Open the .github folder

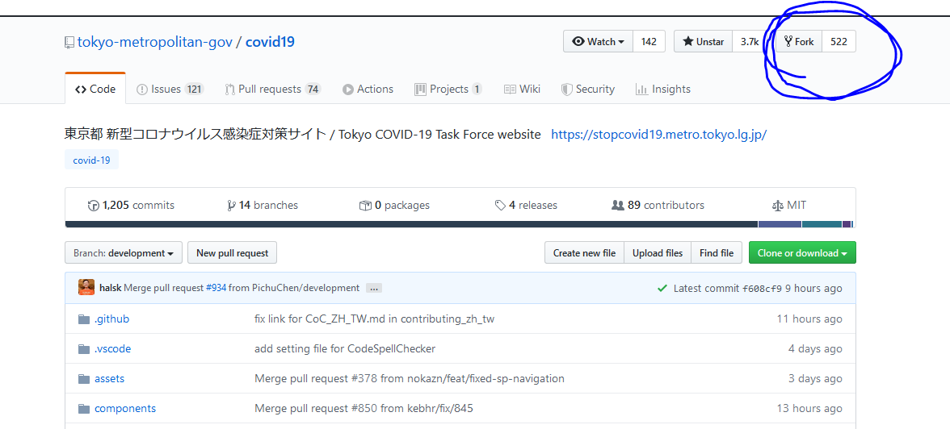[x=111, y=319]
